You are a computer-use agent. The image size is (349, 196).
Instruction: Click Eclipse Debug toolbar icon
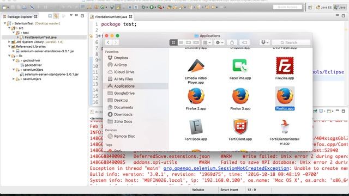tap(144, 7)
